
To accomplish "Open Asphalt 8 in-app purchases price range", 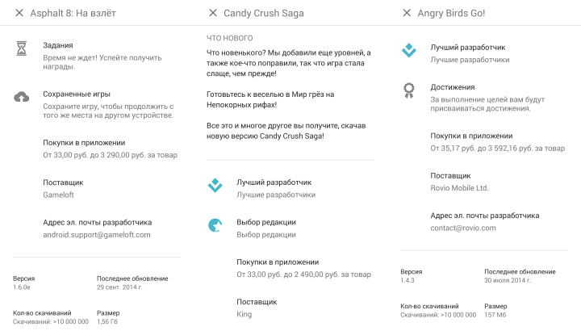I will (110, 155).
